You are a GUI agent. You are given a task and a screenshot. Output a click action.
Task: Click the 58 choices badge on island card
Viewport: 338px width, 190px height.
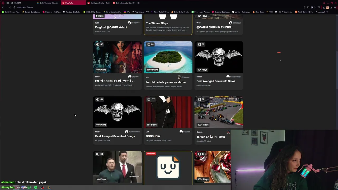[150, 44]
